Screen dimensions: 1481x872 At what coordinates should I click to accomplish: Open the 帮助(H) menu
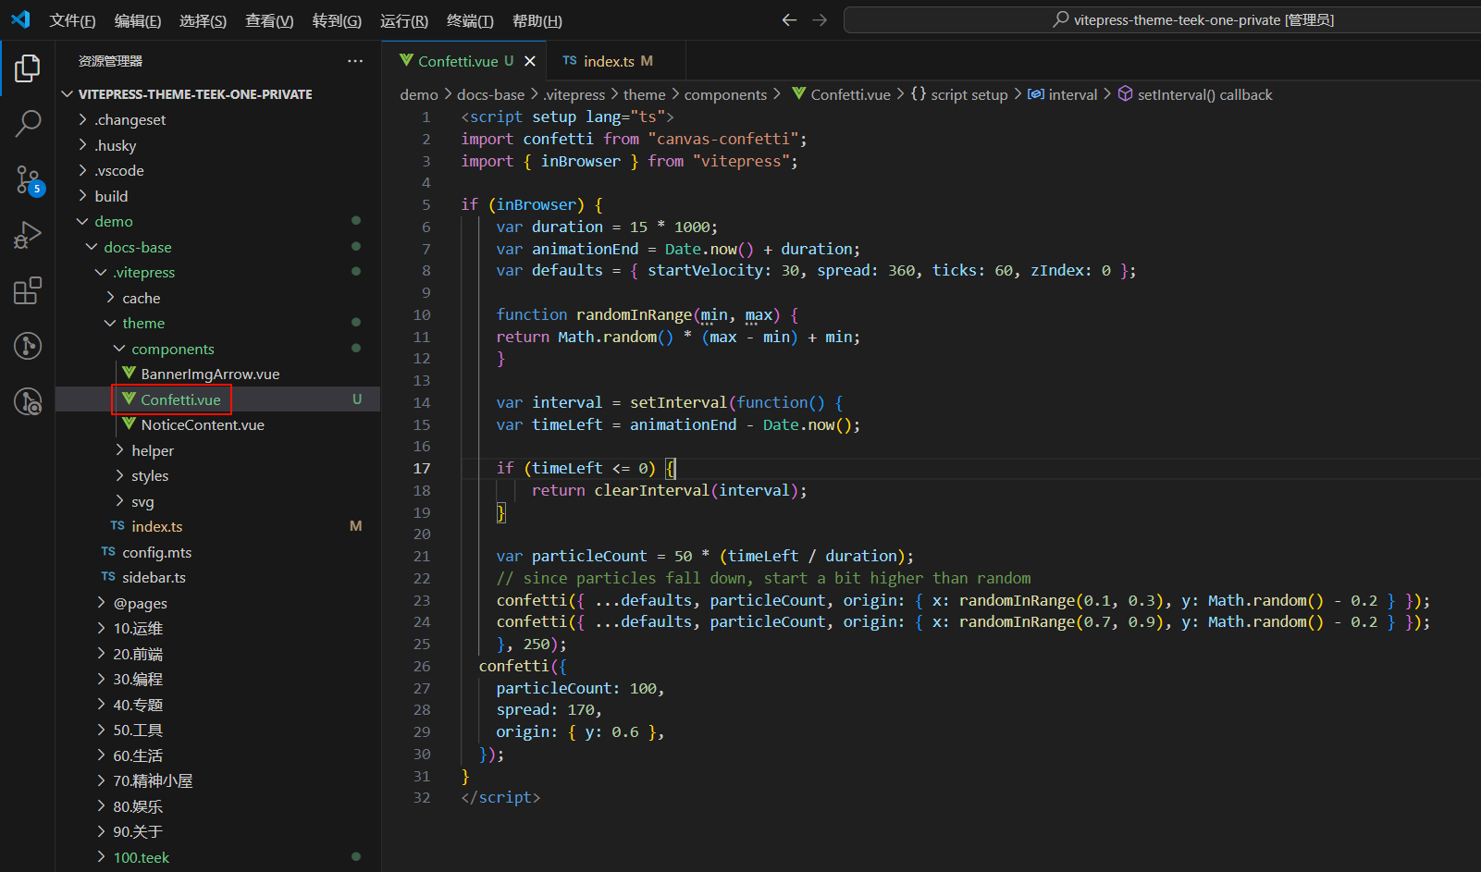coord(537,20)
